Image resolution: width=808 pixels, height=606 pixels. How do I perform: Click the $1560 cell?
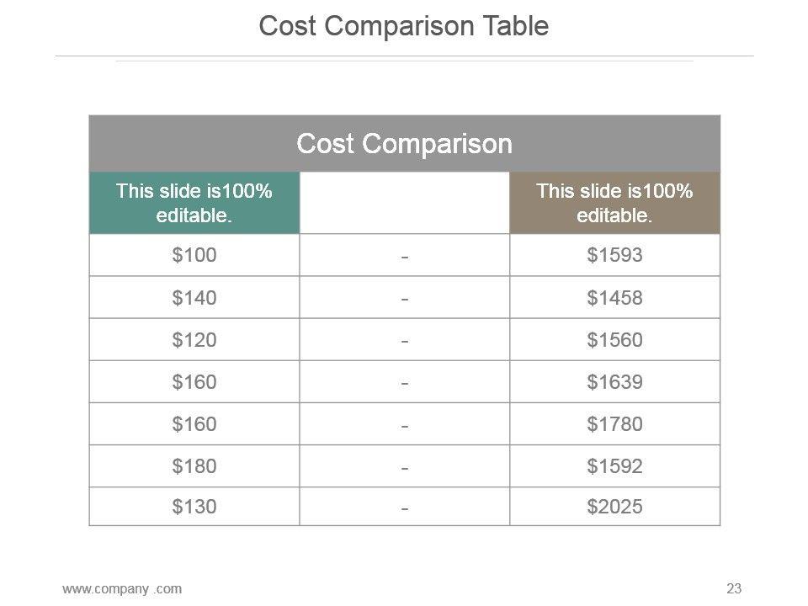point(614,339)
